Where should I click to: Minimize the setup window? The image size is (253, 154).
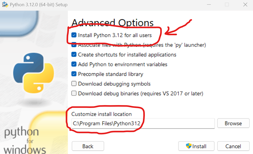(x=209, y=4)
